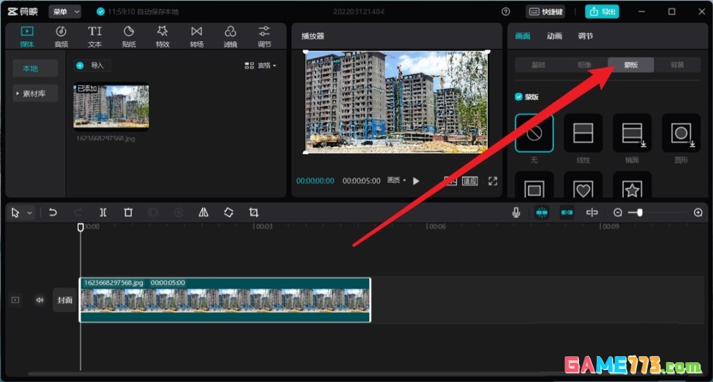Toggle the timeline snap feature
The image size is (713, 382).
(x=543, y=212)
